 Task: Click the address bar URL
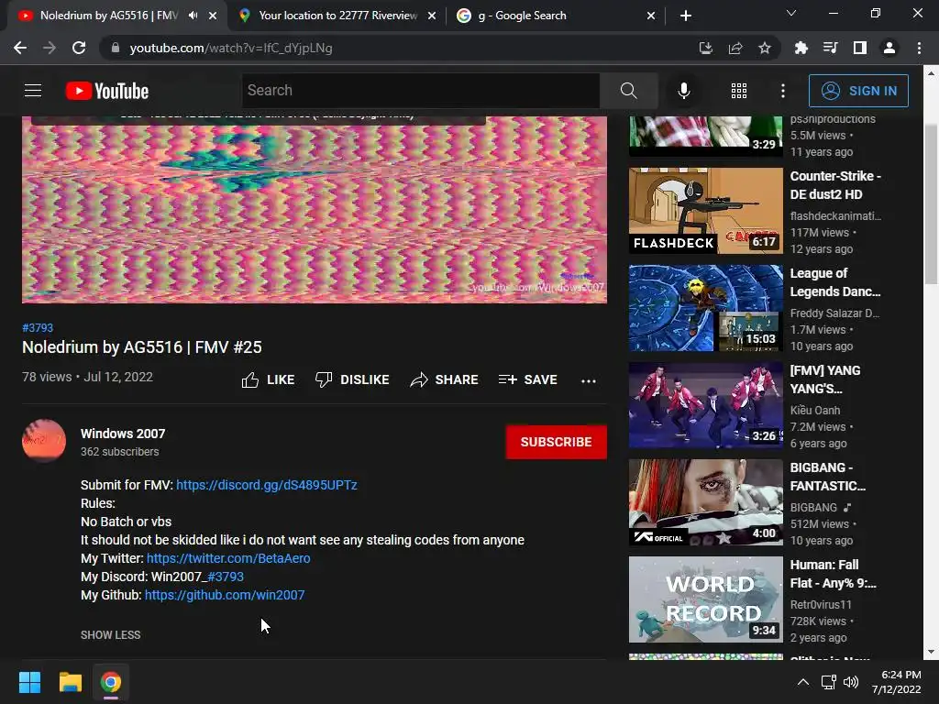230,48
